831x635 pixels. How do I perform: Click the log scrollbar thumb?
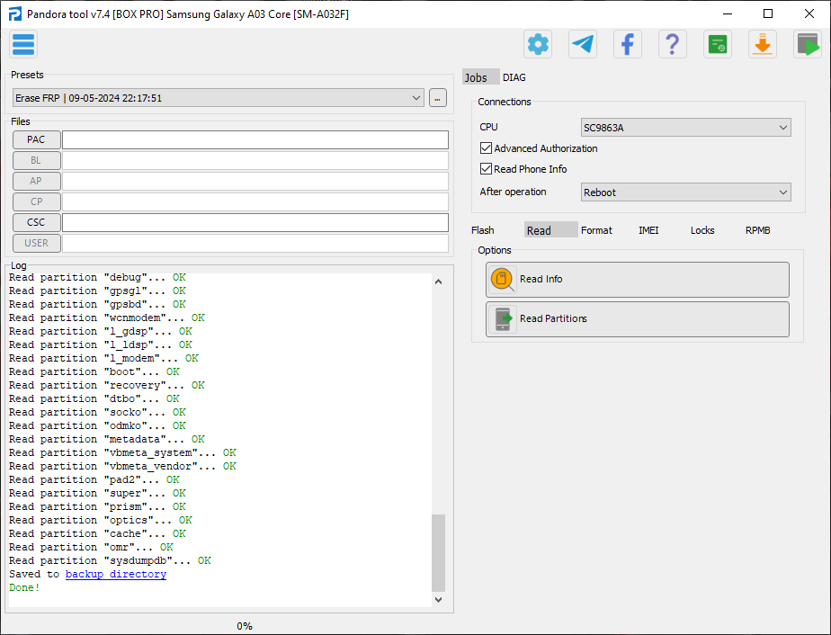pos(438,552)
